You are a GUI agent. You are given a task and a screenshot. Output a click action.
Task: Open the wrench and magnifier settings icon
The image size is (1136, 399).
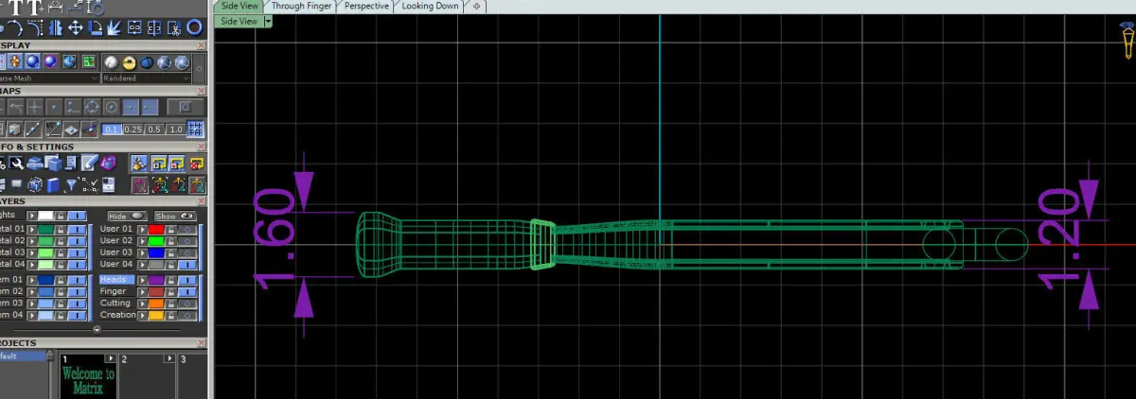(x=16, y=163)
